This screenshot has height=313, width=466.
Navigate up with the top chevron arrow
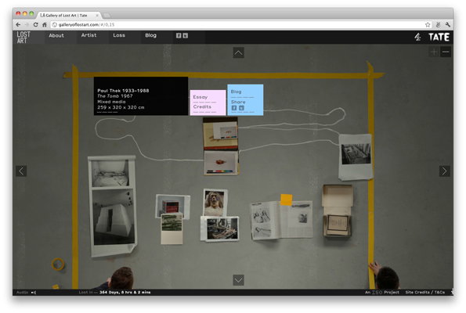[238, 52]
